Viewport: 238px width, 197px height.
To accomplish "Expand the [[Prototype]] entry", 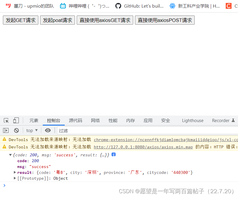I will (15, 178).
